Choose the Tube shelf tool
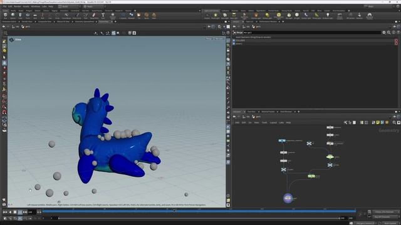This screenshot has height=225, width=401. [x=20, y=16]
